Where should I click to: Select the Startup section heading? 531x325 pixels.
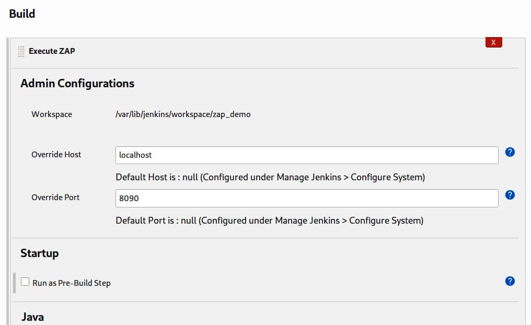[x=40, y=253]
